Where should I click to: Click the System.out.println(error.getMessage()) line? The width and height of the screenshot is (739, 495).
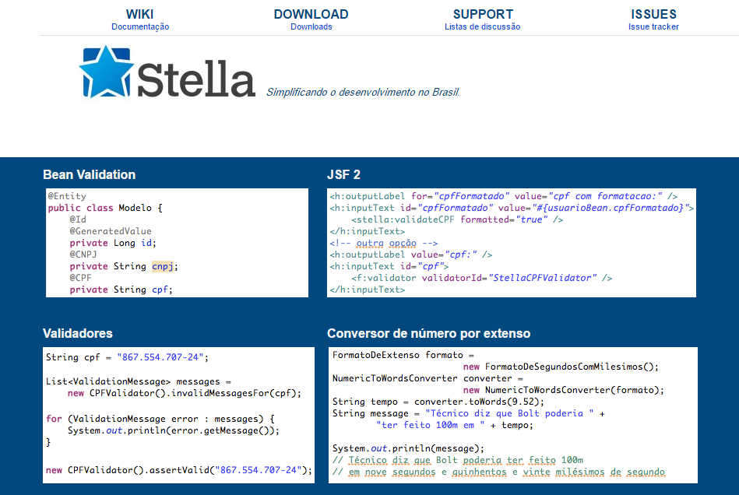174,430
